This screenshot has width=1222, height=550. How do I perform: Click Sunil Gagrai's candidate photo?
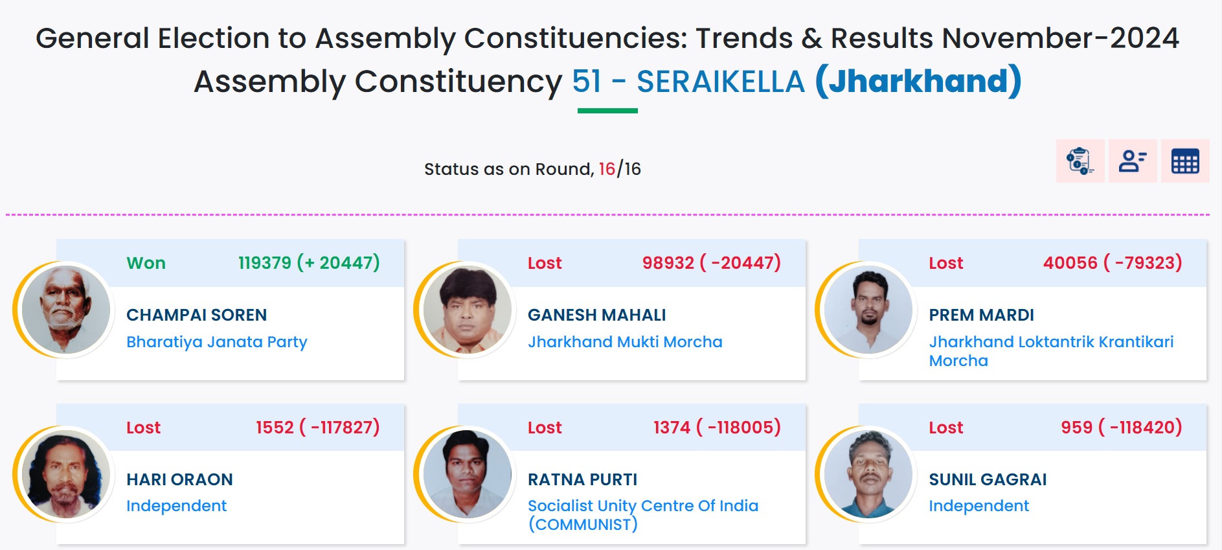click(x=868, y=474)
